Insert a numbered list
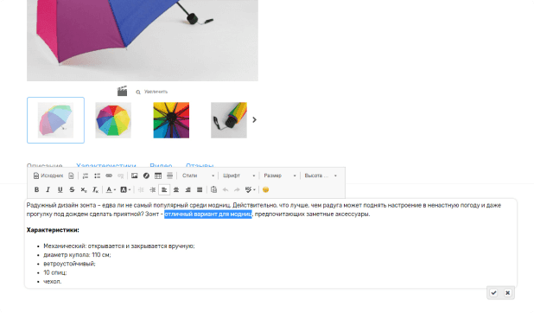This screenshot has width=534, height=313. [x=86, y=176]
